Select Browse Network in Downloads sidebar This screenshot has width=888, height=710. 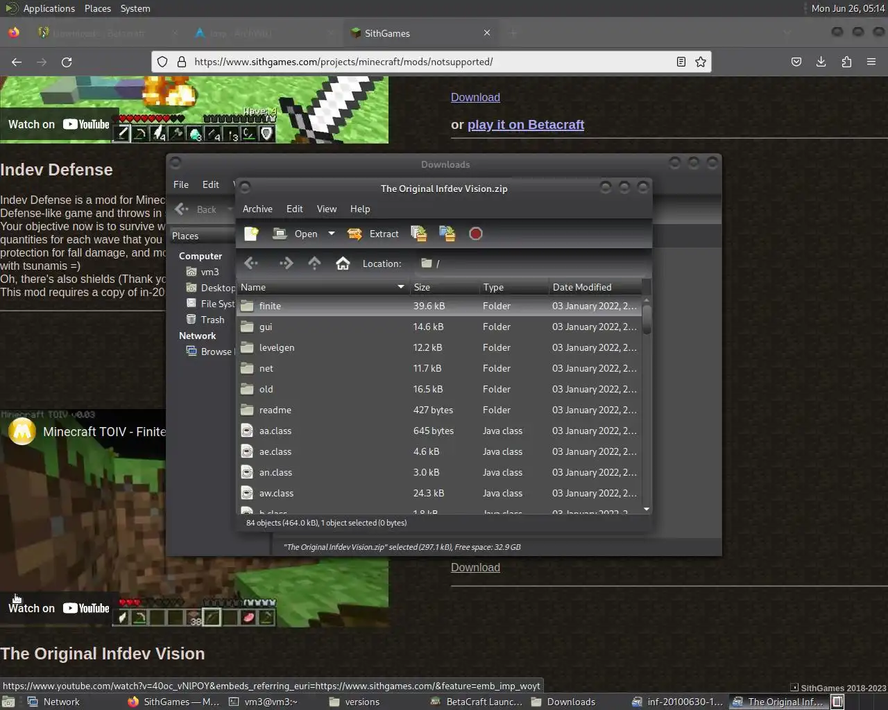pos(211,352)
